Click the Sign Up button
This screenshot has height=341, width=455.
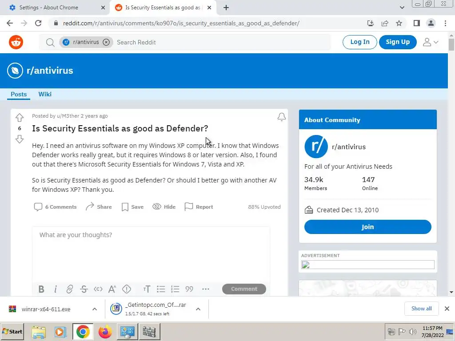pyautogui.click(x=398, y=42)
